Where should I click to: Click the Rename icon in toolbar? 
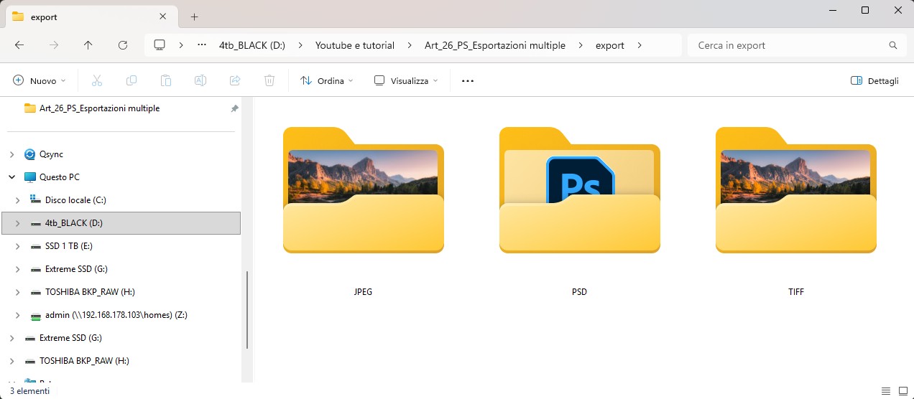click(x=200, y=81)
